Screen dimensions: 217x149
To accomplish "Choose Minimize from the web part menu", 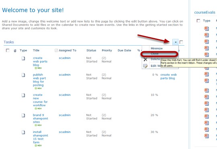I will click(157, 48).
